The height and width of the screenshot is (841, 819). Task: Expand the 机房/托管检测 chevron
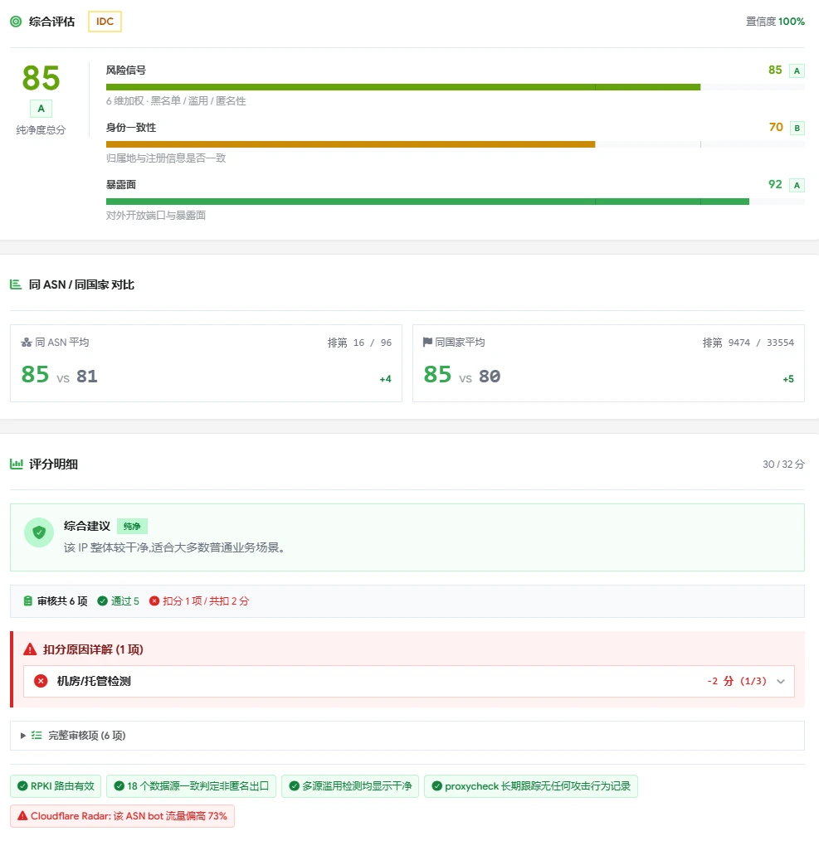coord(781,682)
